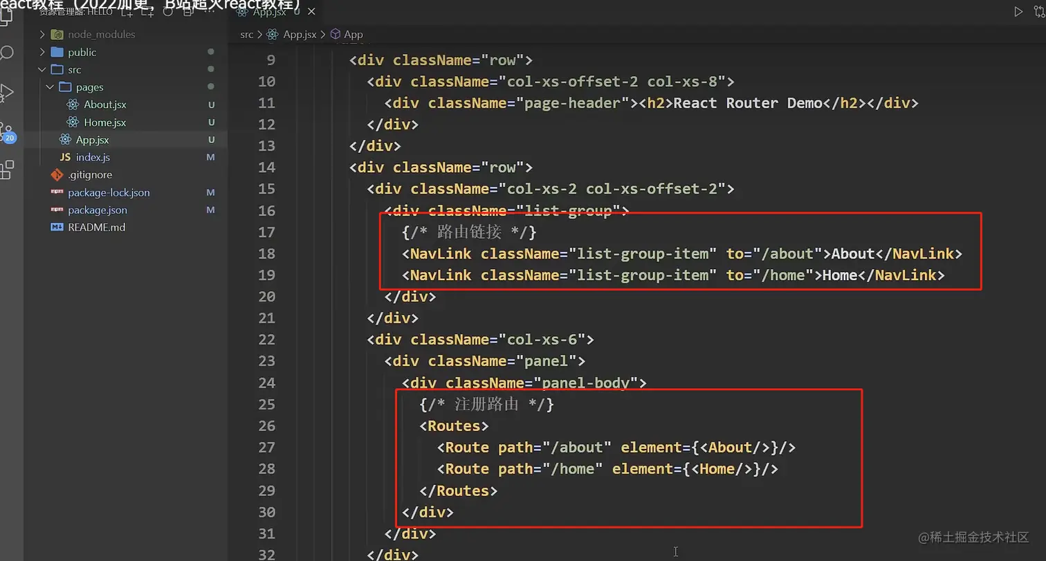Click the cube symbol icon in breadcrumb

[336, 35]
